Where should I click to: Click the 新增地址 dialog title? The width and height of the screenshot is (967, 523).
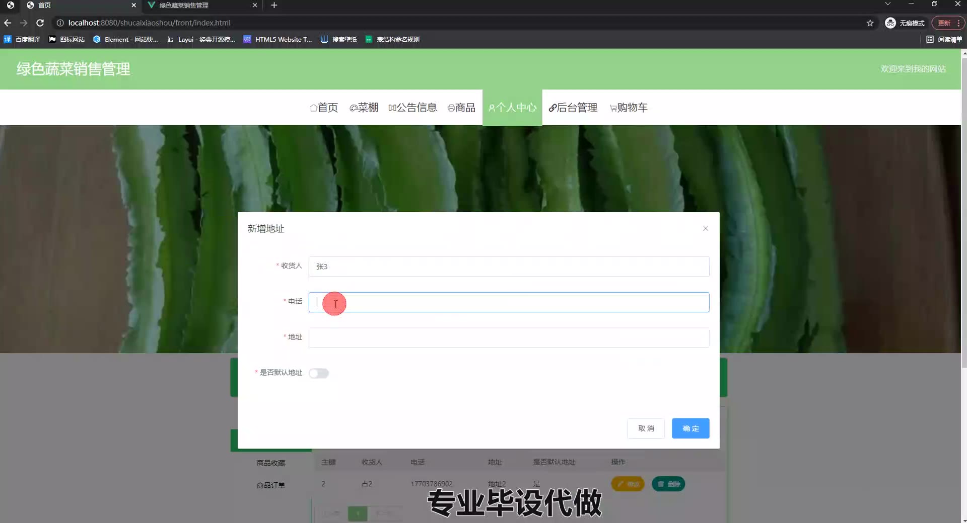pos(266,229)
